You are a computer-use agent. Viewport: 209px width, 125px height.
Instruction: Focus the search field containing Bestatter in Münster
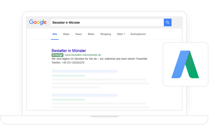pyautogui.click(x=106, y=23)
